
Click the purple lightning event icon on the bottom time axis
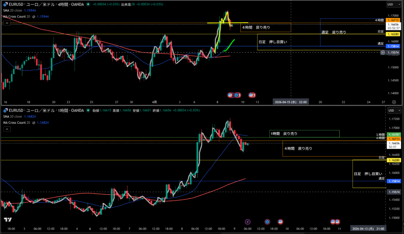[247, 222]
